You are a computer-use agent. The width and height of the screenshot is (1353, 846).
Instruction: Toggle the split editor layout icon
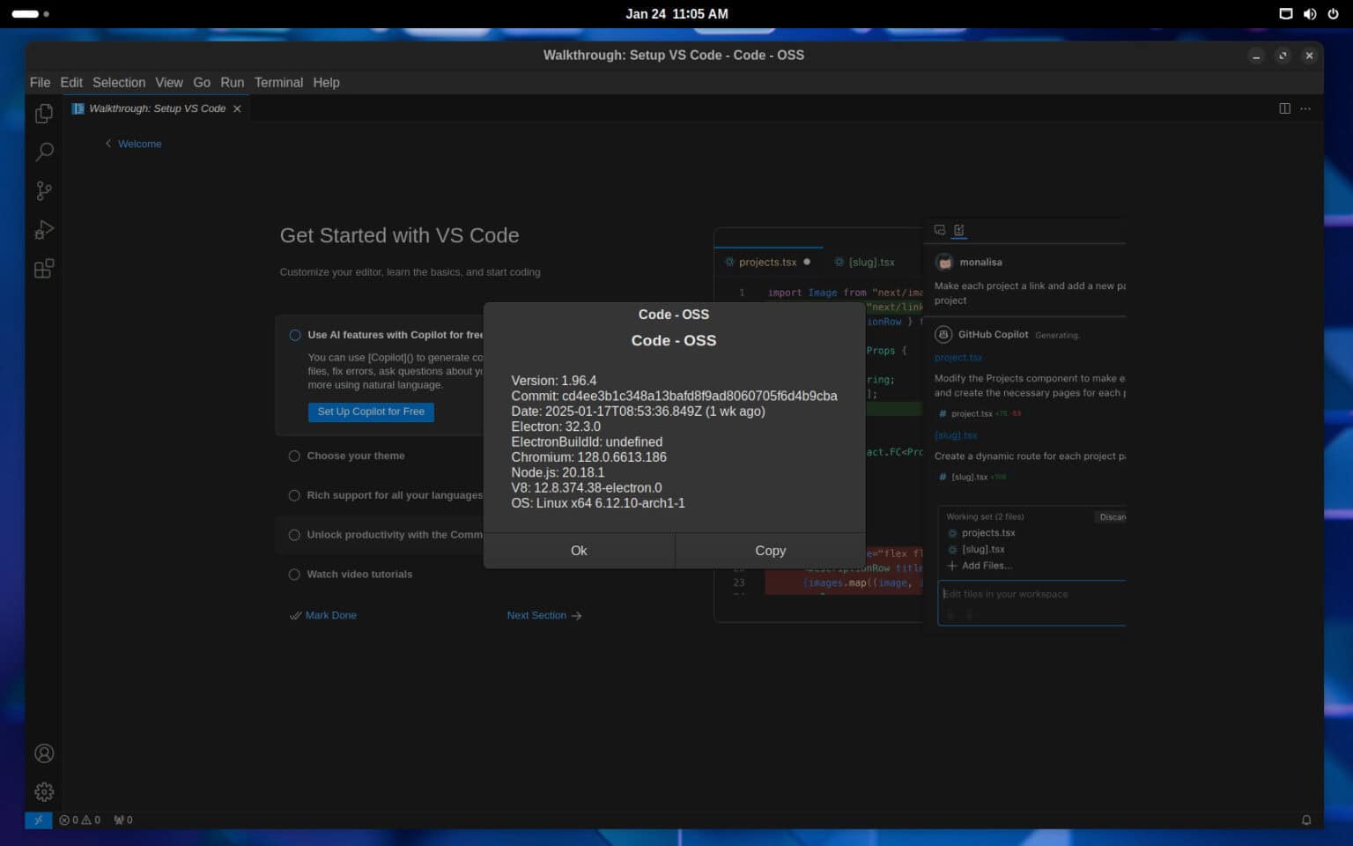pos(1284,108)
